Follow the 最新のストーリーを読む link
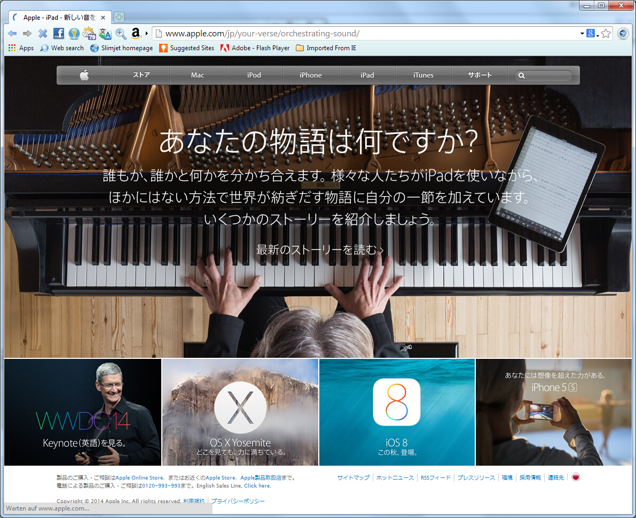The width and height of the screenshot is (636, 518). pos(320,249)
